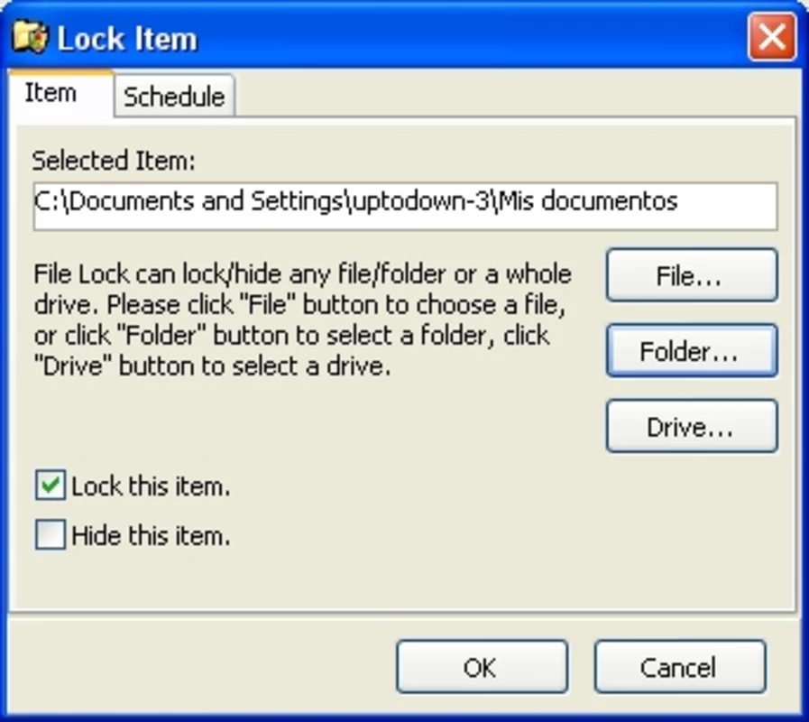Click the 'Lock this item.' label text
Viewport: 809px width, 722px height.
151,486
